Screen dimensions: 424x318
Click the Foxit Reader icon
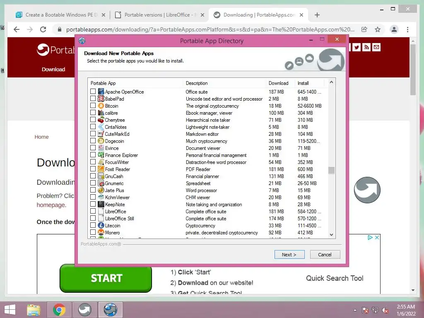[101, 169]
